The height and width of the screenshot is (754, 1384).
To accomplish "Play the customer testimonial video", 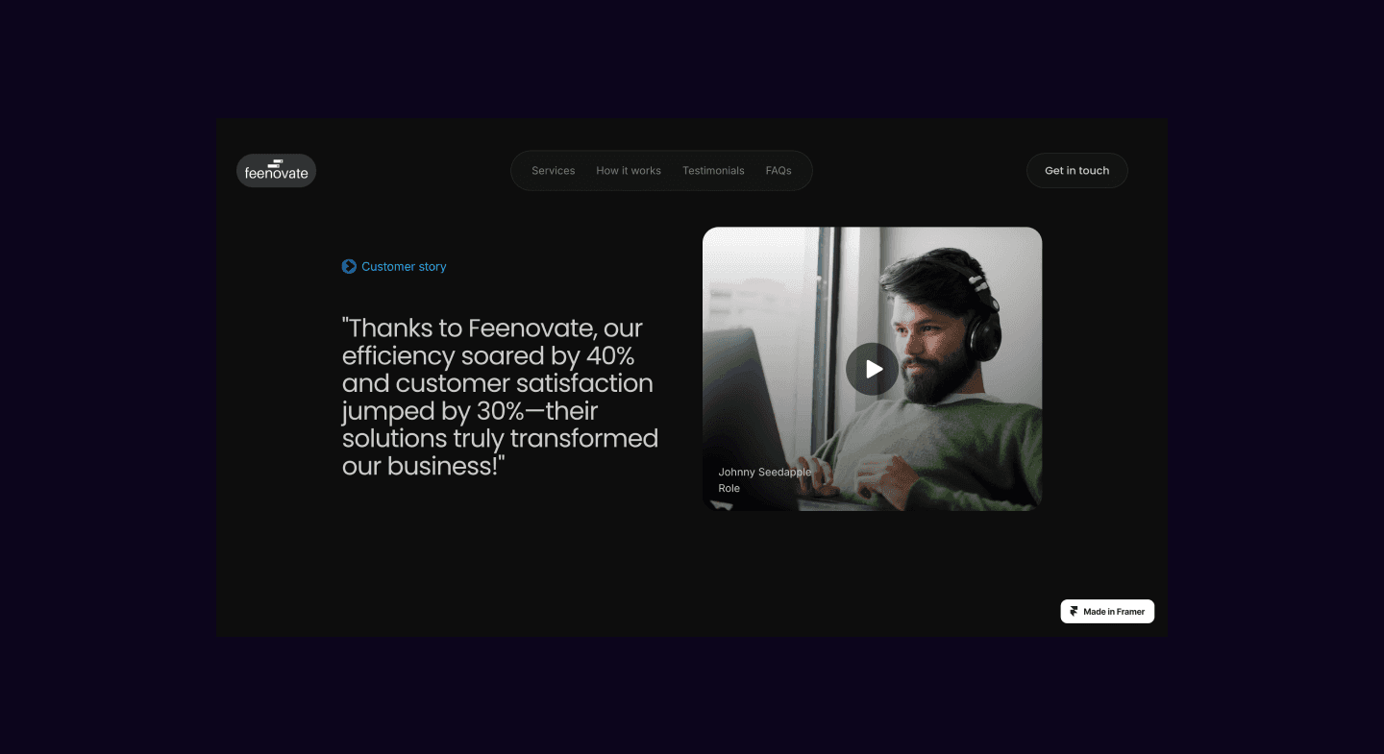I will [x=872, y=369].
